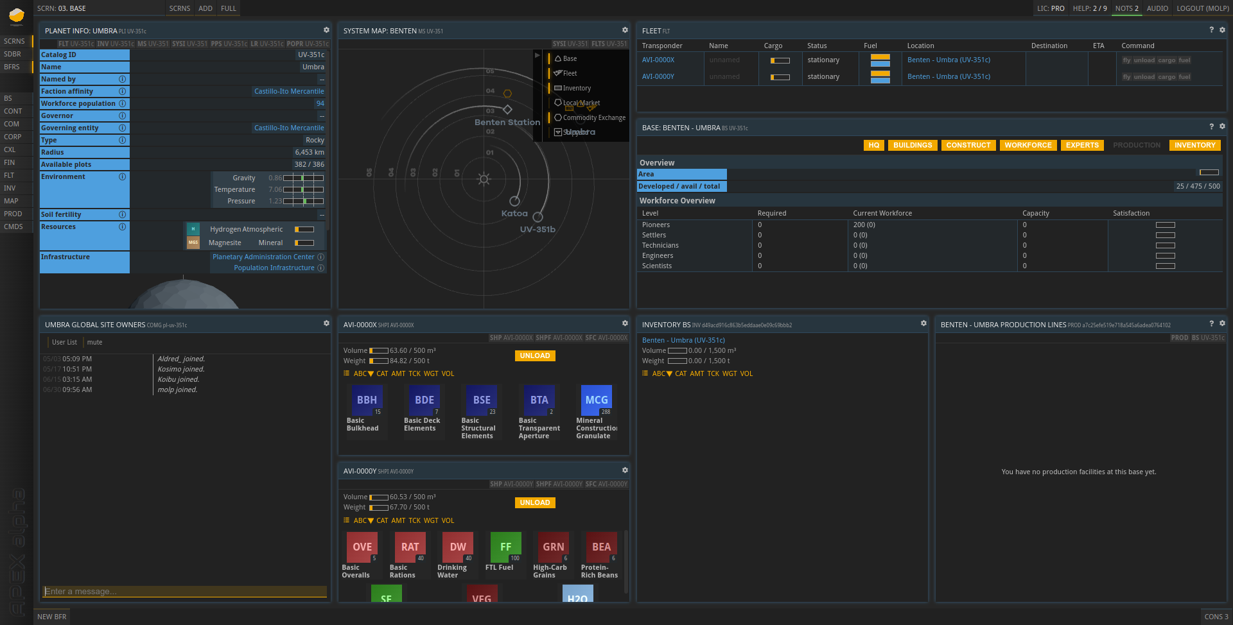1233x625 pixels.
Task: Show info for Workforce population row
Action: click(122, 103)
